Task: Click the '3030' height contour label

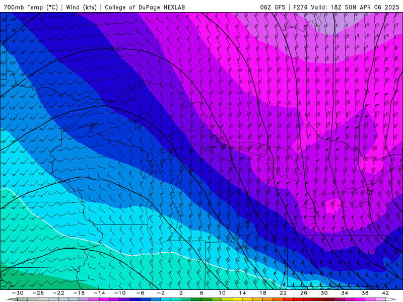Action: [115, 49]
